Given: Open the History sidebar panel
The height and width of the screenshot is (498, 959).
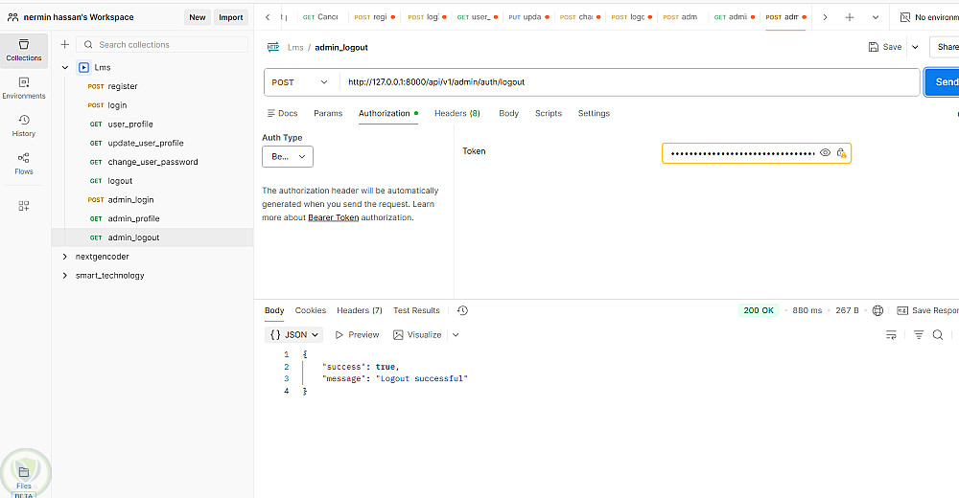Looking at the screenshot, I should 24,124.
